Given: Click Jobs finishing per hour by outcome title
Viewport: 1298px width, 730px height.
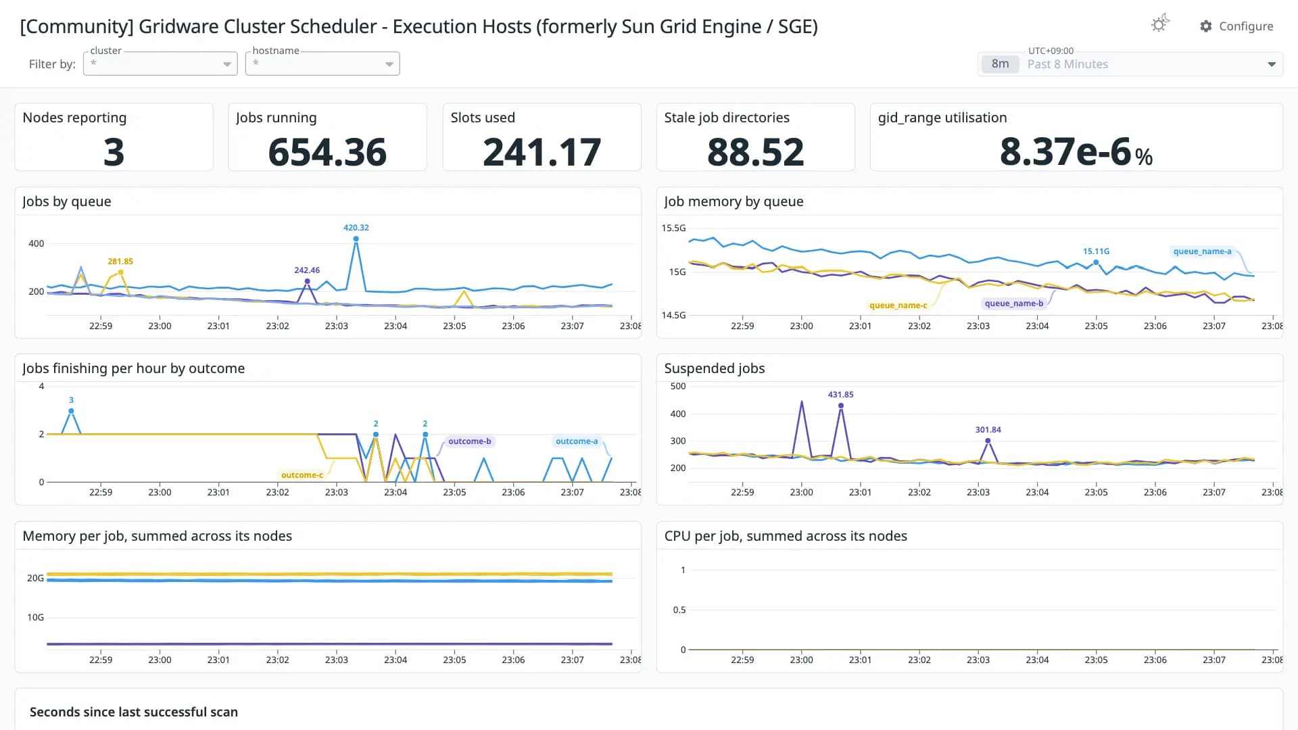Looking at the screenshot, I should coord(133,368).
